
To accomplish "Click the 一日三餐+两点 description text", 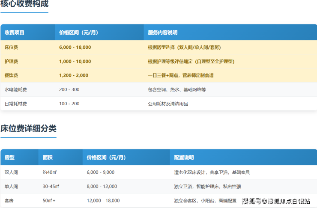I will (180, 76).
